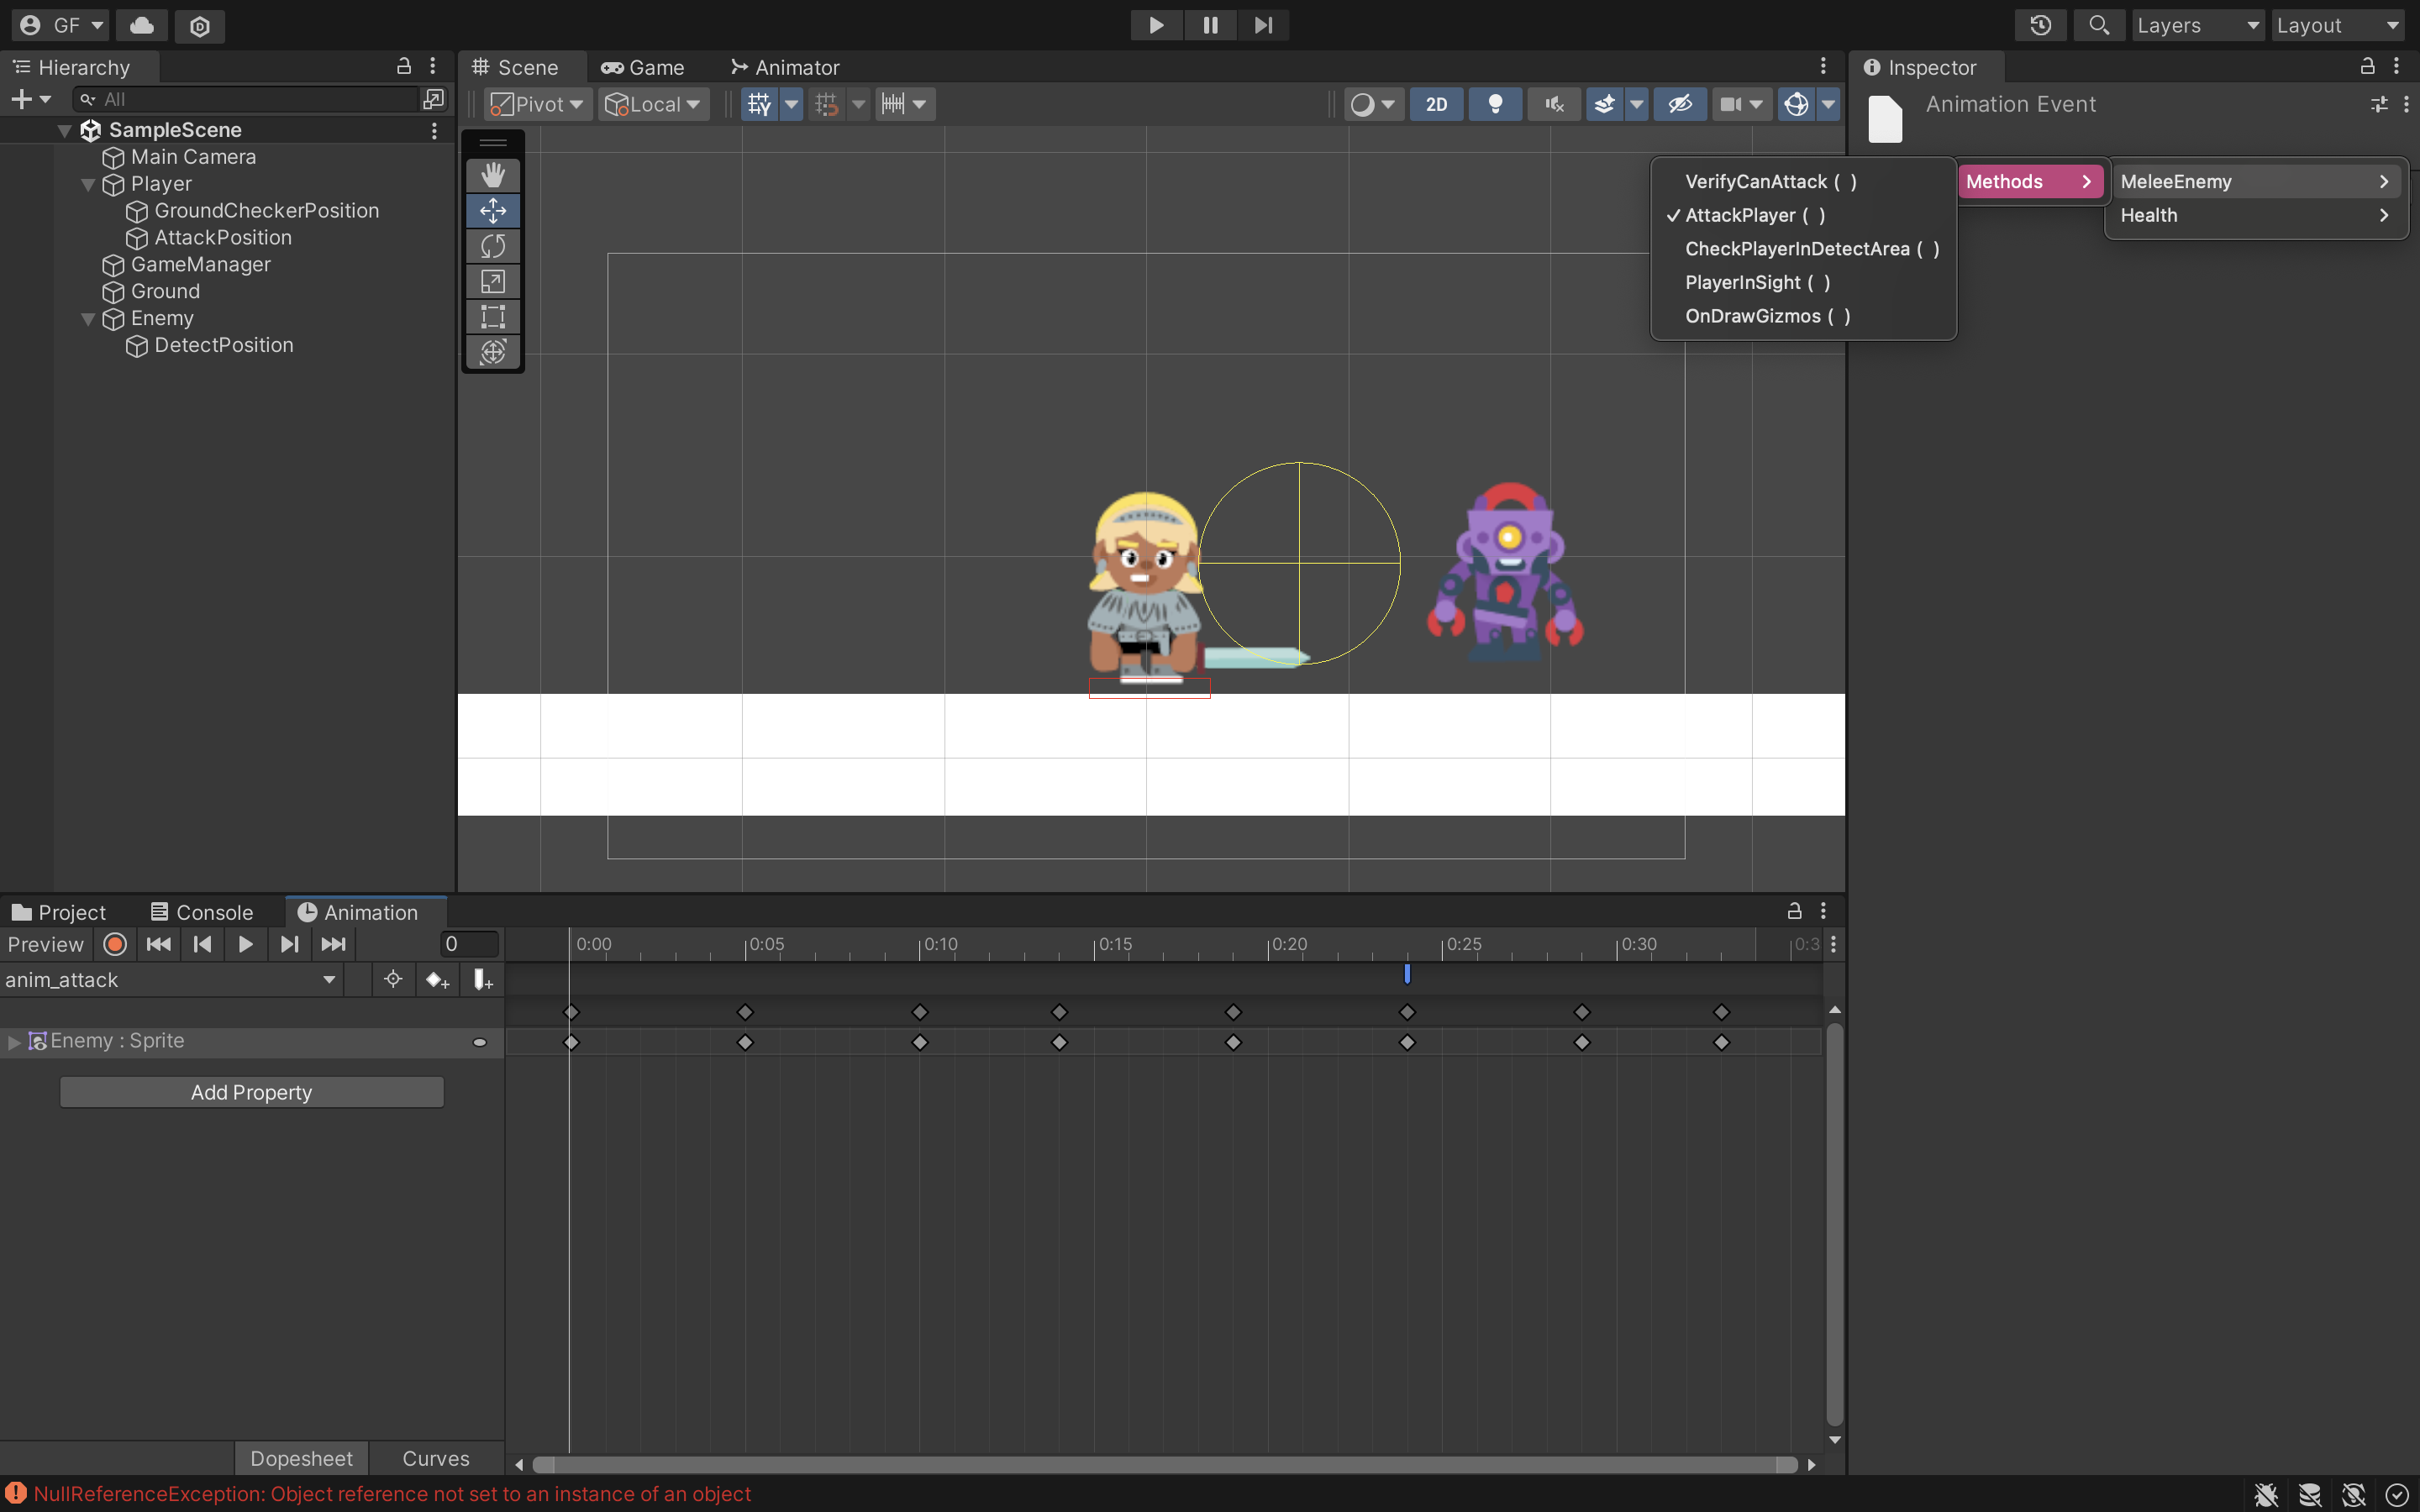Image resolution: width=2420 pixels, height=1512 pixels.
Task: Select the Rotate tool in toolbar
Action: pos(493,245)
